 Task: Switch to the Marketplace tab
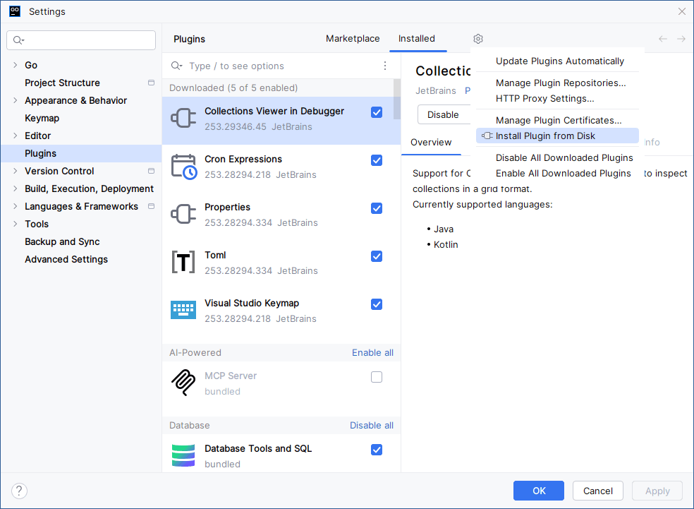(x=353, y=39)
